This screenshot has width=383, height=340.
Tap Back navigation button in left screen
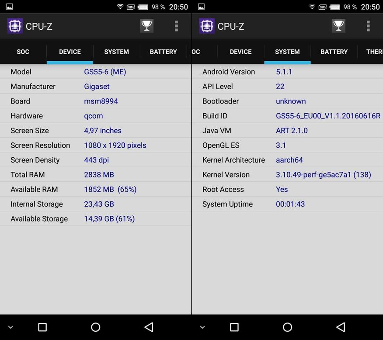coord(149,327)
